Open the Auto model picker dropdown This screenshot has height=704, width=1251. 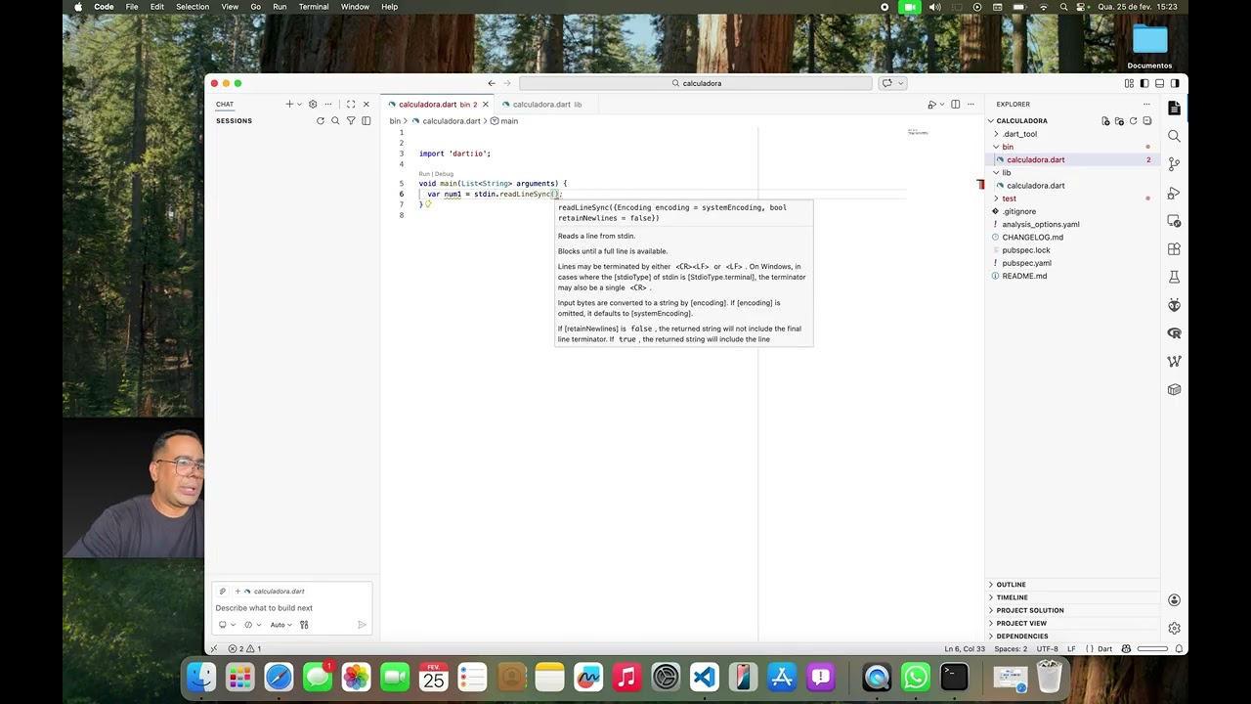coord(280,625)
